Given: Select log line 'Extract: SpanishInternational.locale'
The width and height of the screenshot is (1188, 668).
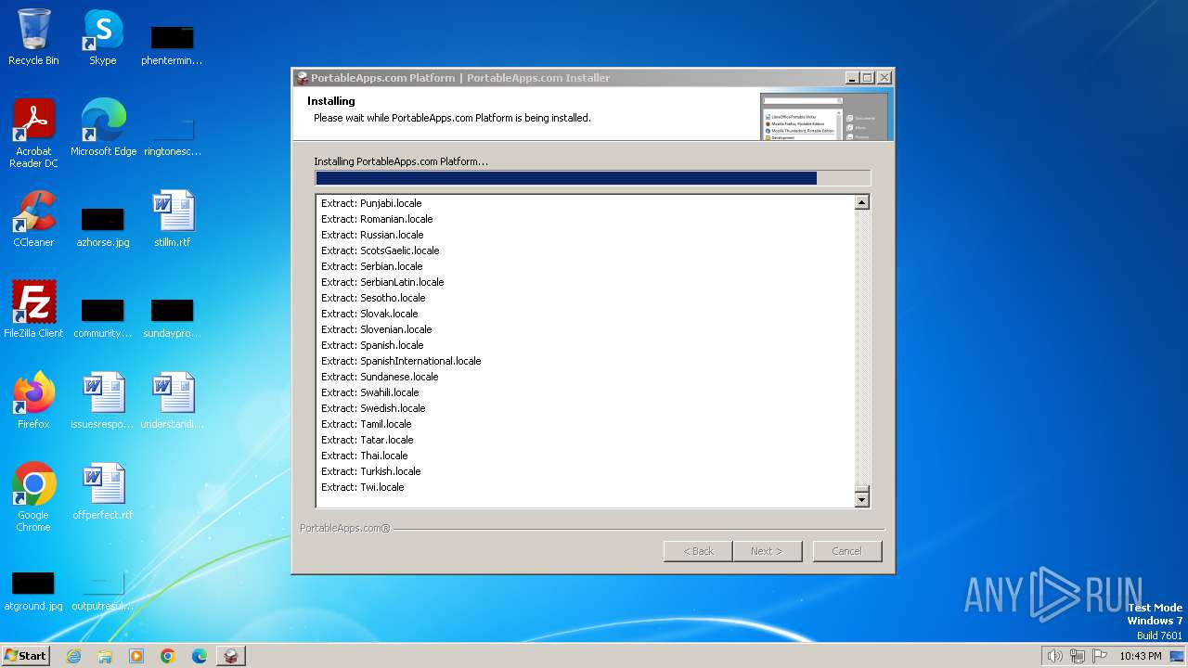Looking at the screenshot, I should pos(401,361).
